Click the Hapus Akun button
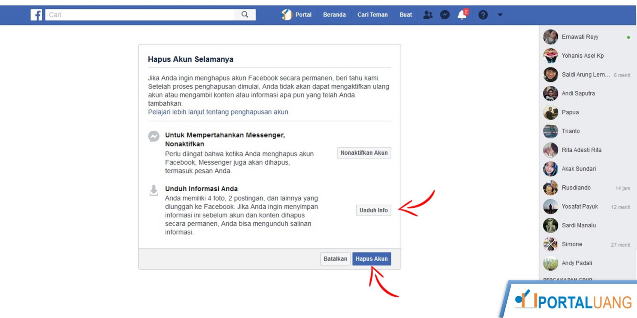This screenshot has height=318, width=637. pyautogui.click(x=372, y=259)
